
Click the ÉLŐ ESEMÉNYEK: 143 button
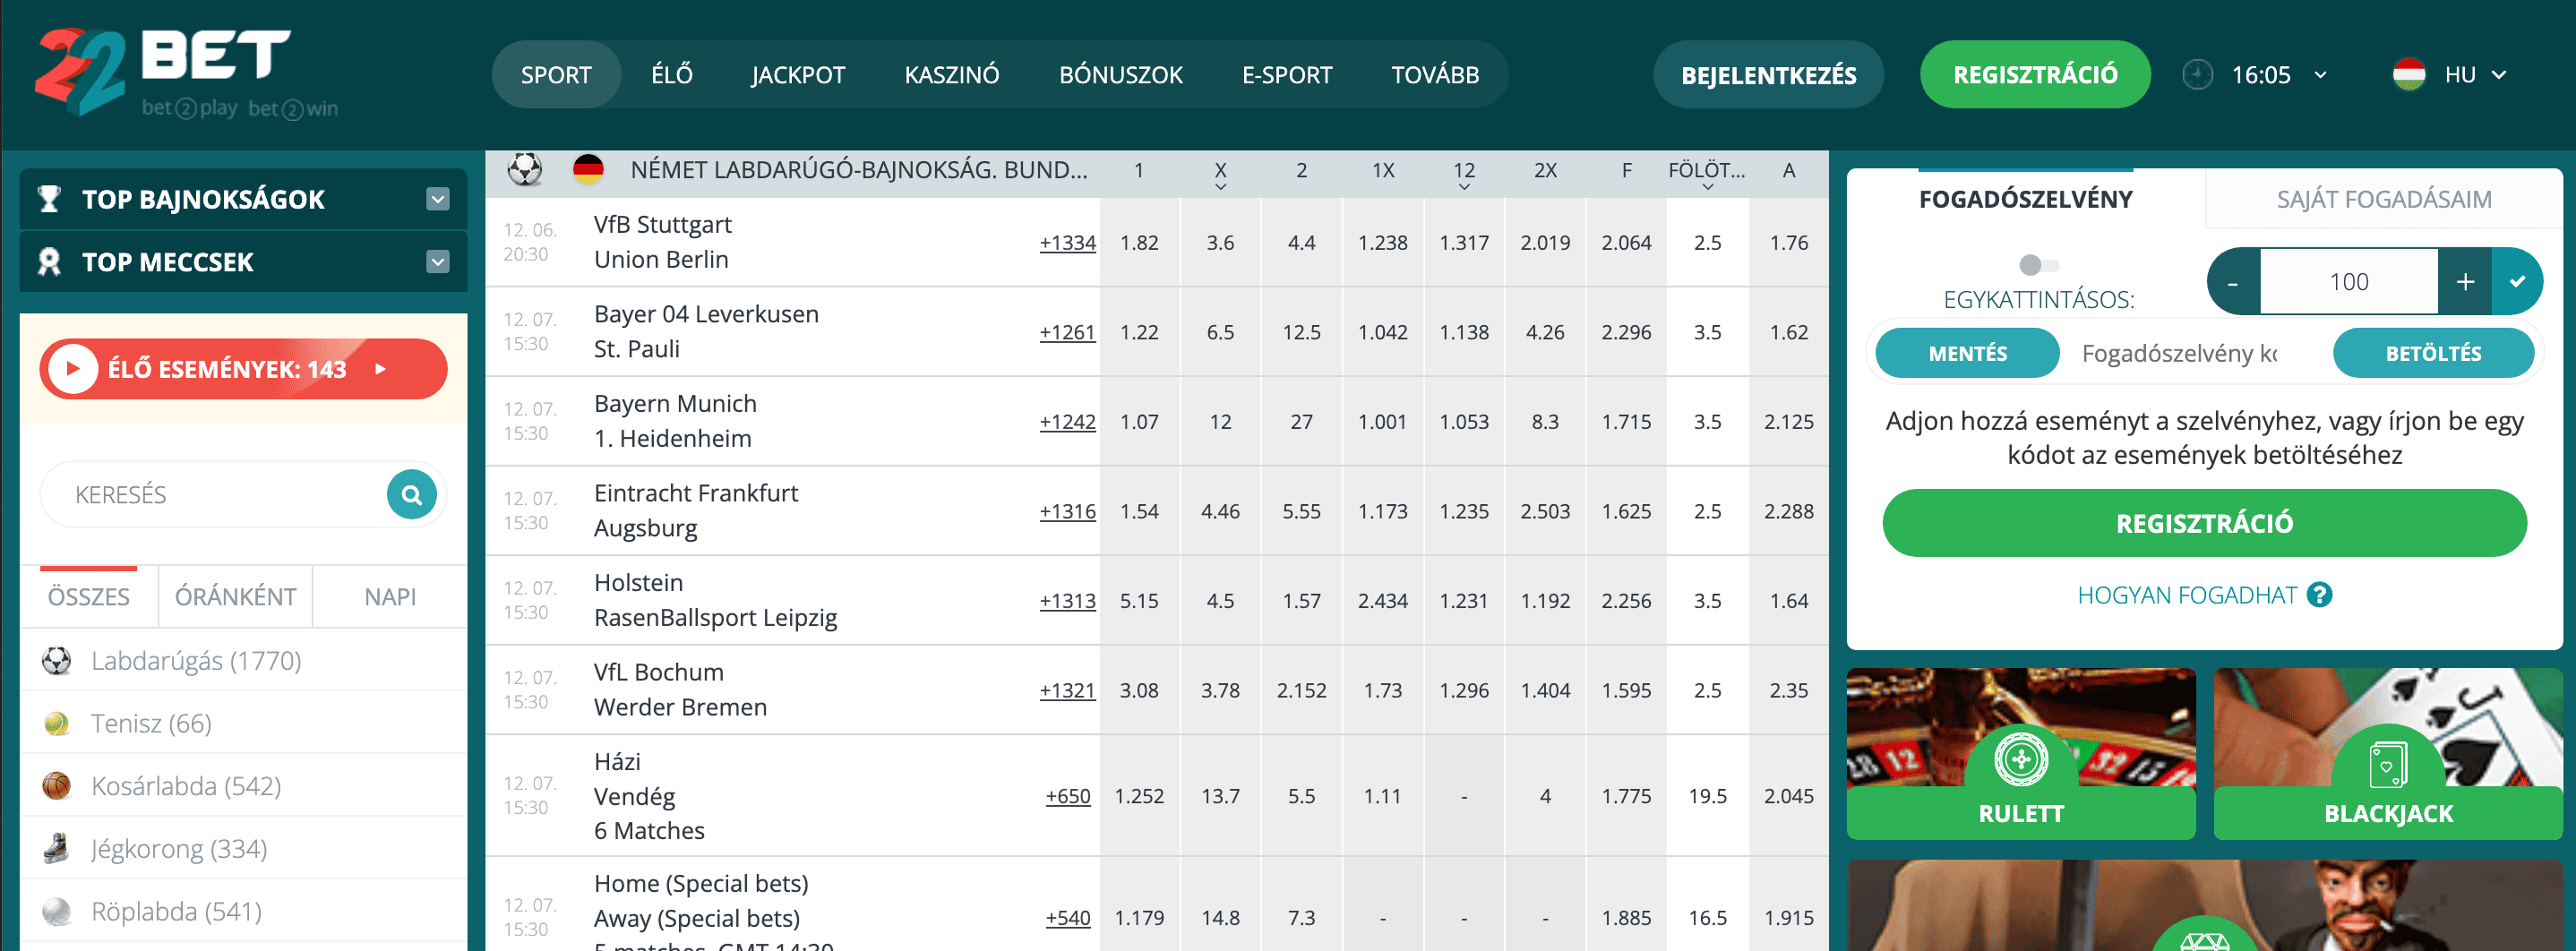tap(243, 369)
